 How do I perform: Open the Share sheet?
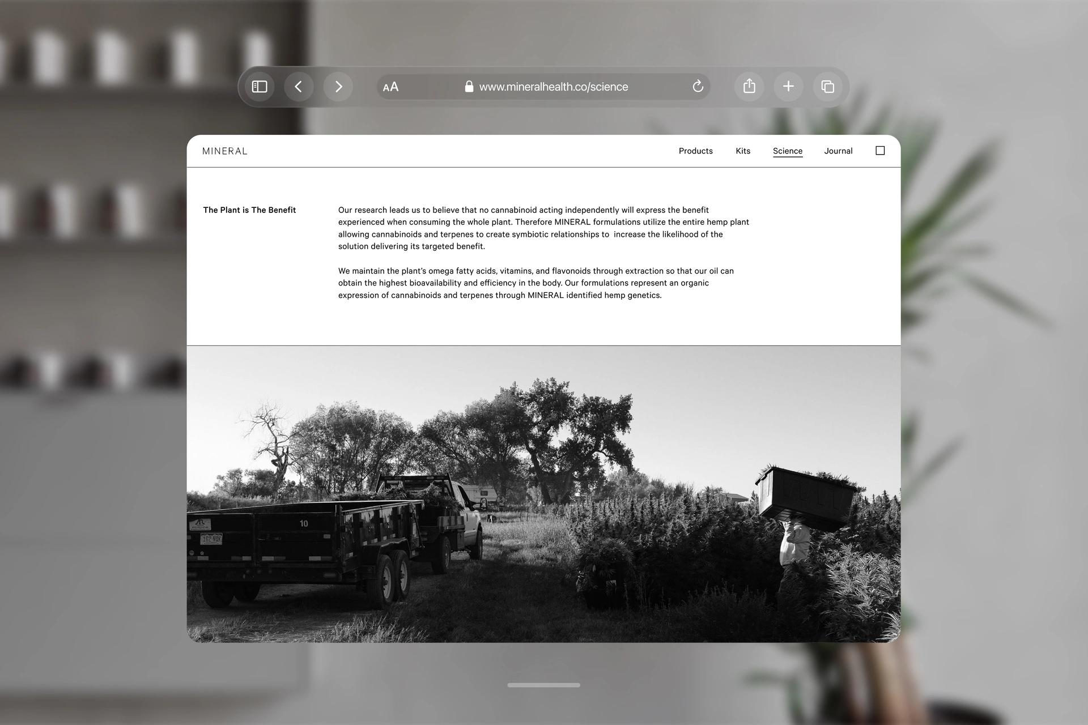point(749,87)
